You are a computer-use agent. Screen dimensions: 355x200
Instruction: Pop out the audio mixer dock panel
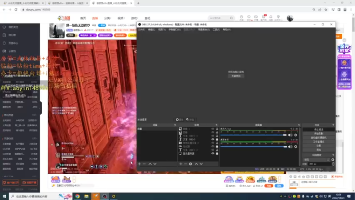pos(299,125)
